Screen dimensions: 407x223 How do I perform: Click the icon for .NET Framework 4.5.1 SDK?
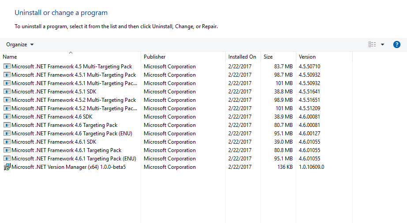pos(7,92)
